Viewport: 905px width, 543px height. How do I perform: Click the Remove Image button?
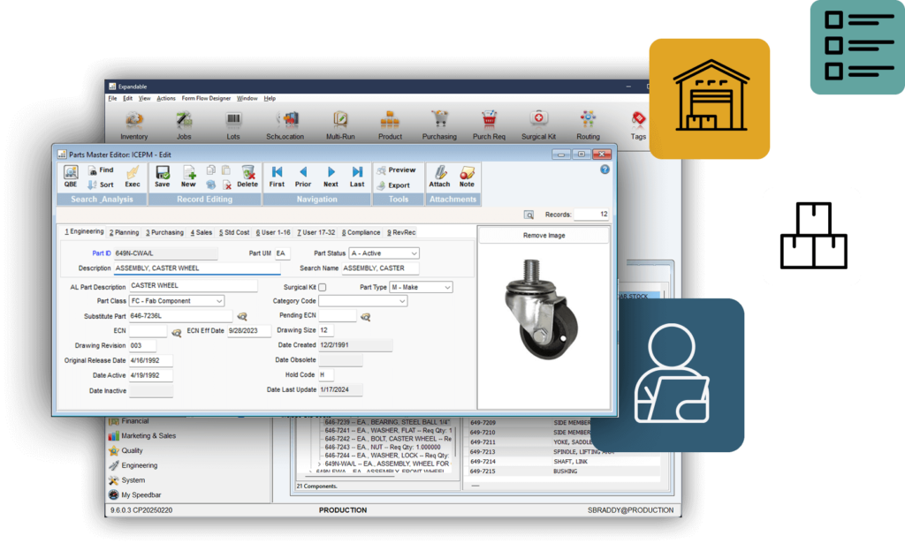(543, 235)
